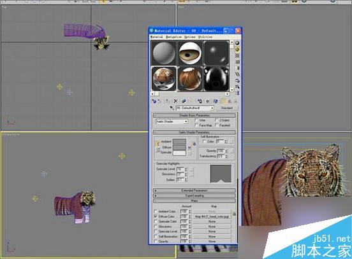This screenshot has height=259, width=352.
Task: Enable the 2-Sided checkbox
Action: click(x=216, y=120)
